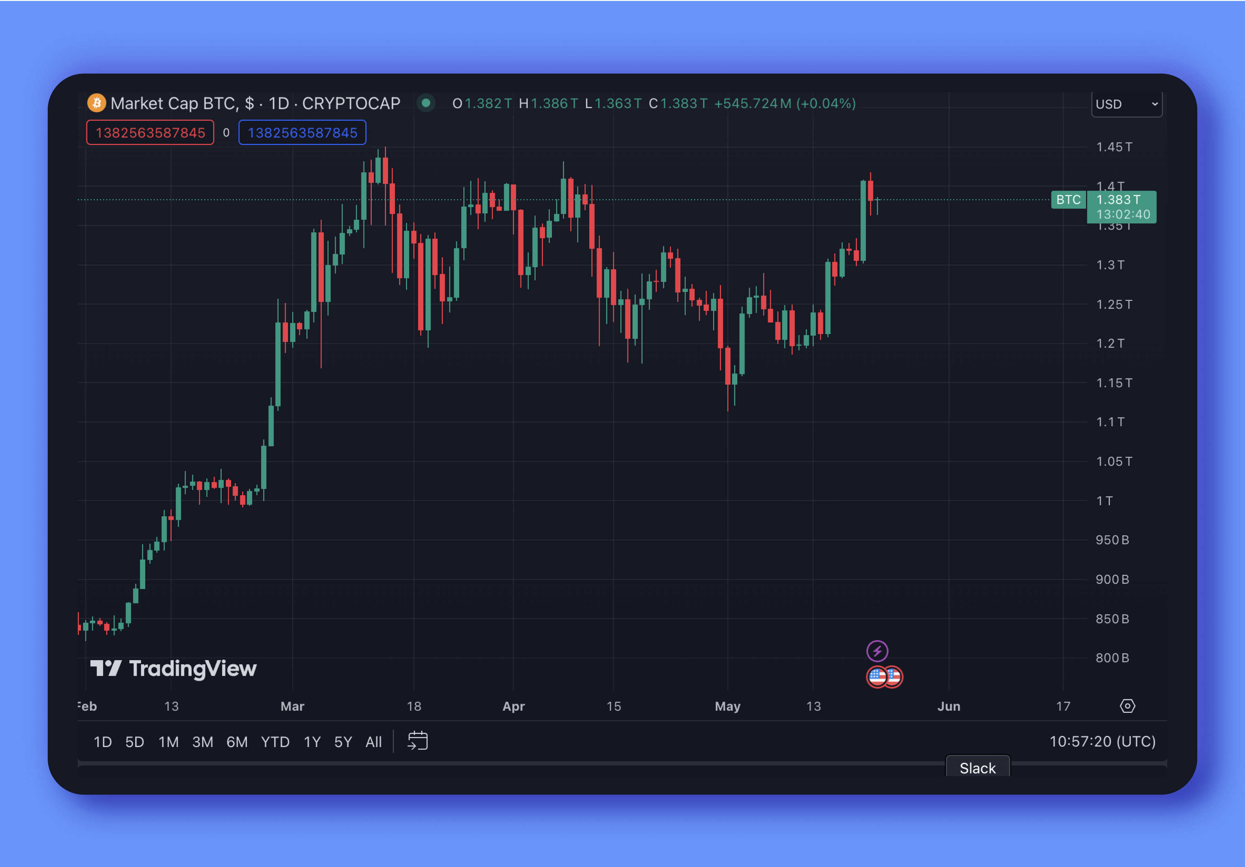The height and width of the screenshot is (867, 1245).
Task: Open the USD currency dropdown
Action: (x=1127, y=104)
